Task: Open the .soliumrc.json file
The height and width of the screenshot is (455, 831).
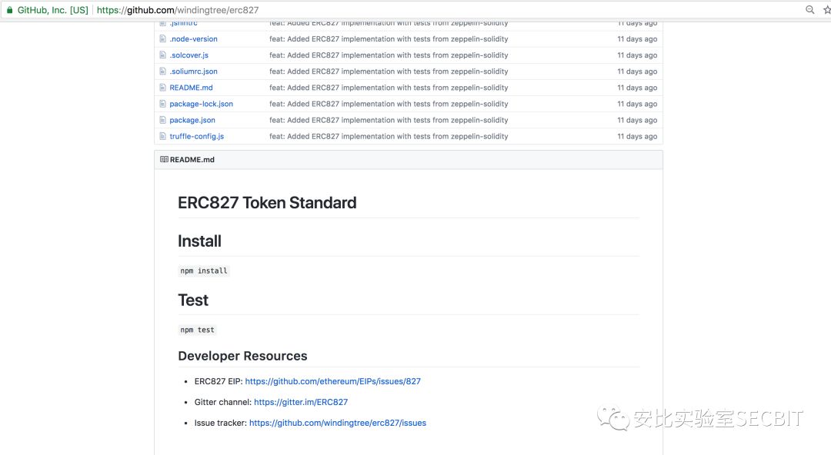Action: click(193, 71)
